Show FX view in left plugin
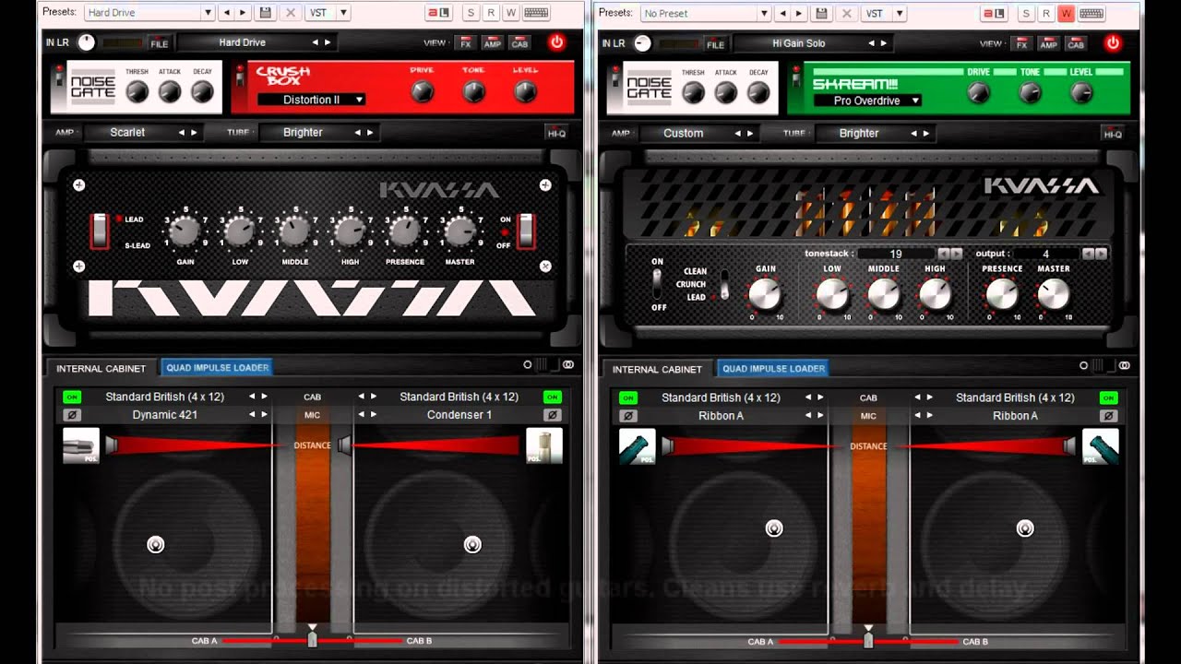 coord(466,42)
